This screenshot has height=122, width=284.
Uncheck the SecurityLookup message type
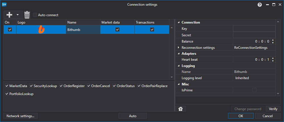pos(31,86)
